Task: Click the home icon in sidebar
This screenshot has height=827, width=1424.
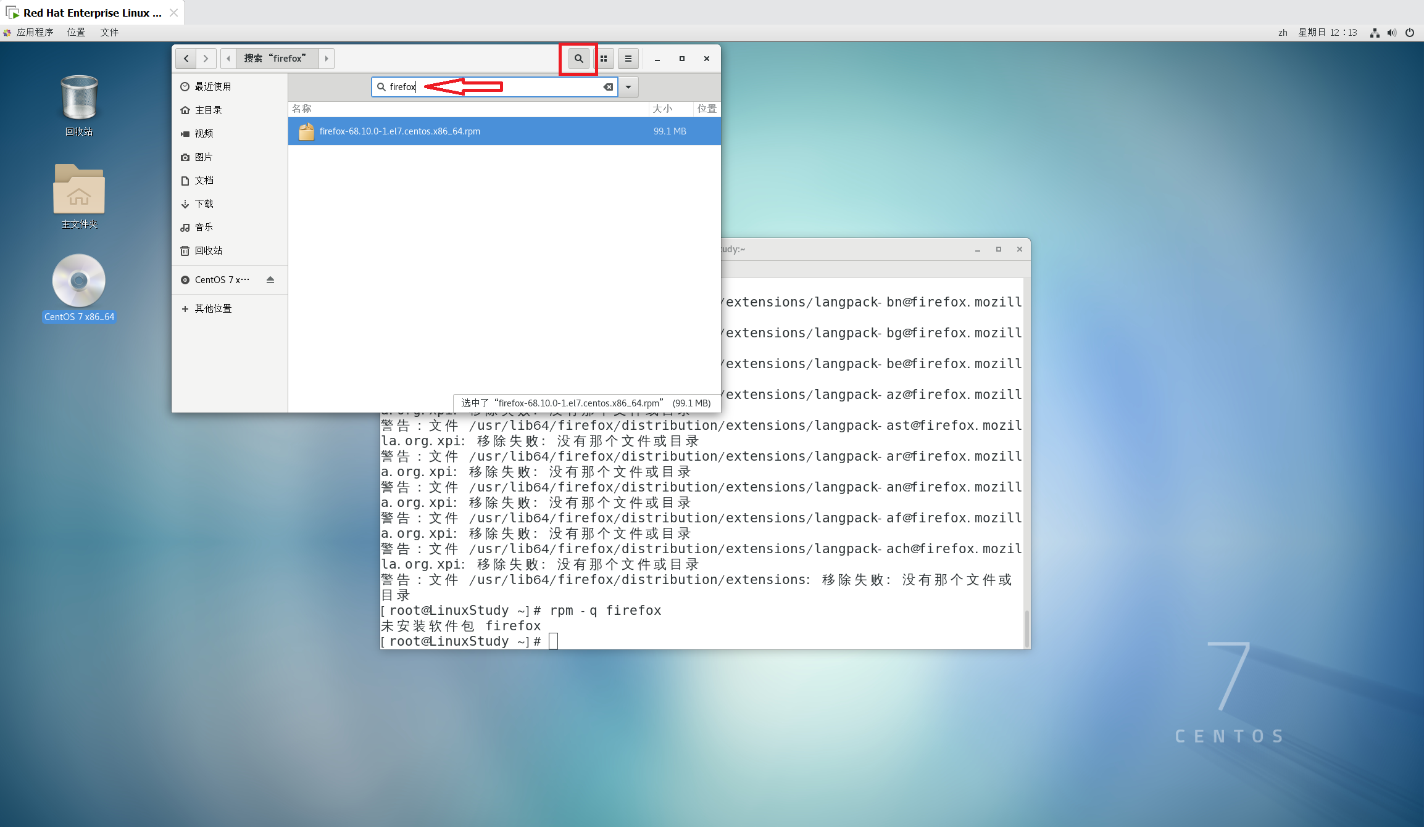Action: point(185,110)
